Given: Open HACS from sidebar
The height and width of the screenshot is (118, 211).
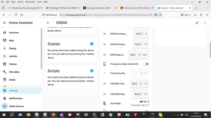Looking at the screenshot, I should point(21,80).
